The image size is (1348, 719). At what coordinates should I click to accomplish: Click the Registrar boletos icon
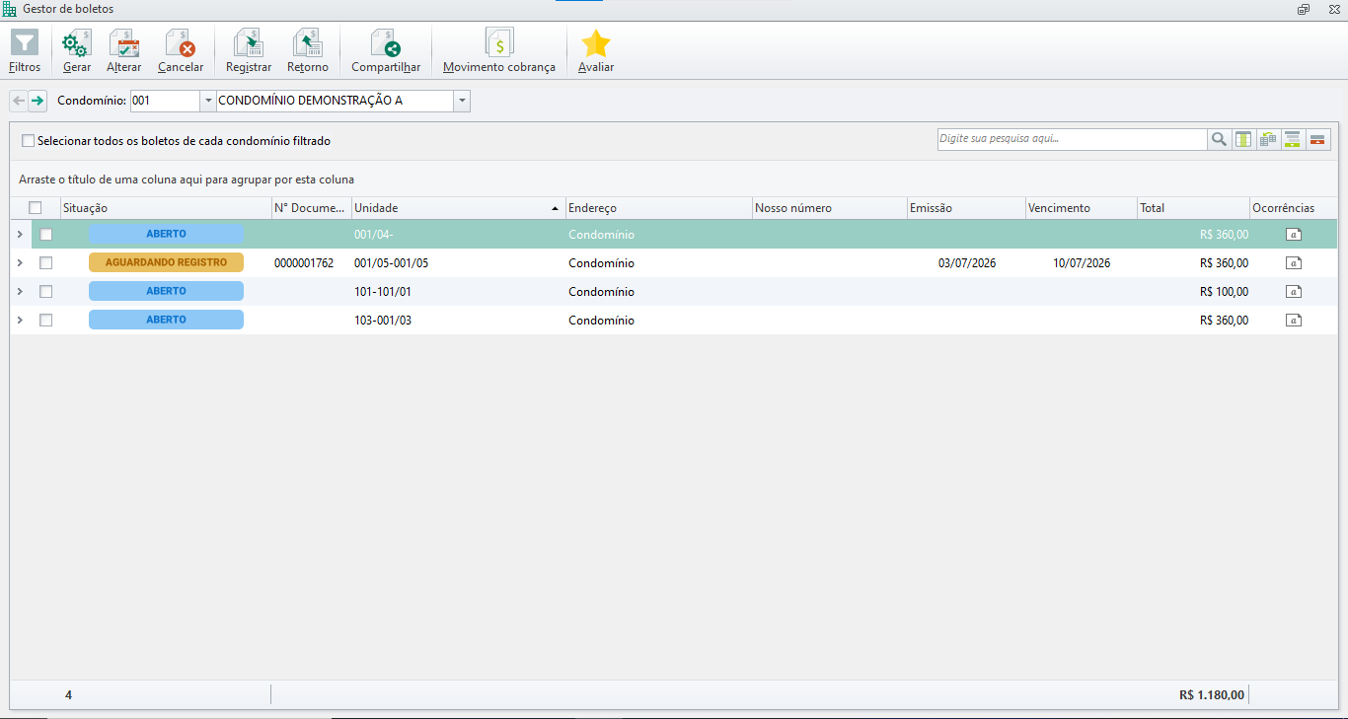coord(248,43)
